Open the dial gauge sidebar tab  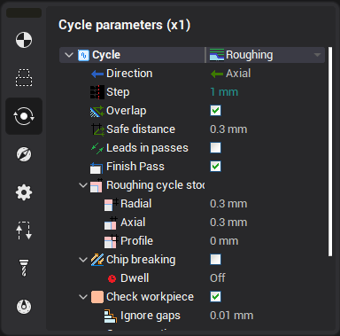(24, 307)
